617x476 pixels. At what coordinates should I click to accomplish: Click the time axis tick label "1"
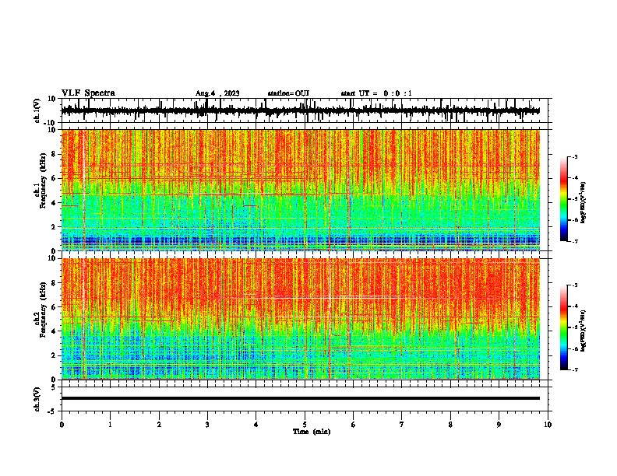pos(110,425)
